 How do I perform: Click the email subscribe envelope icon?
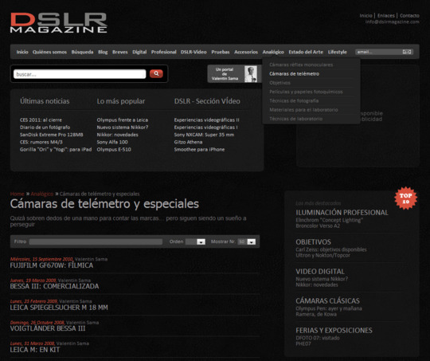point(407,52)
